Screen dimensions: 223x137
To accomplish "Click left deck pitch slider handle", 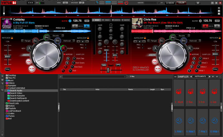I will coord(8,57).
